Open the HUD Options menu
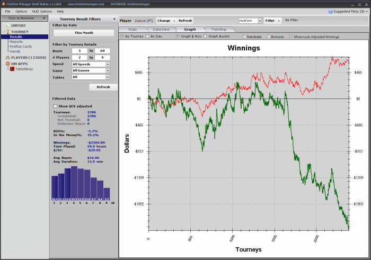This screenshot has width=371, height=260. tap(42, 11)
